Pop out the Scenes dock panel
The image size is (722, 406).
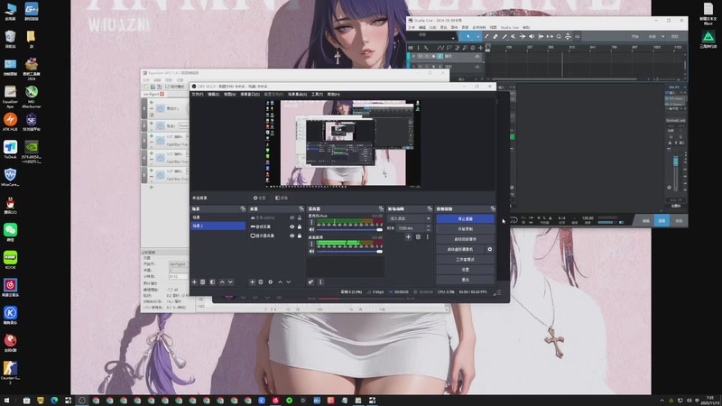tap(243, 209)
